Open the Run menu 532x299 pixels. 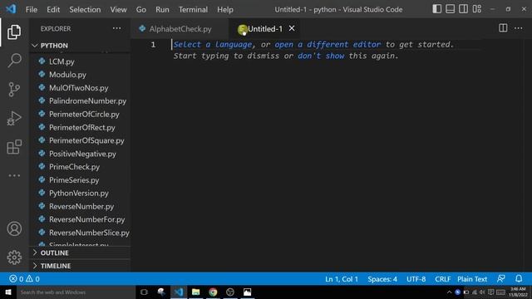[162, 9]
